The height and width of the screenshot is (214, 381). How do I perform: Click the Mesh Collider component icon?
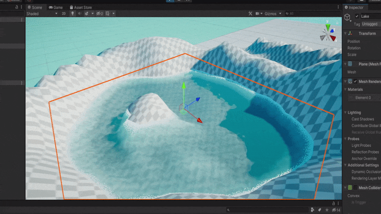tap(350, 188)
